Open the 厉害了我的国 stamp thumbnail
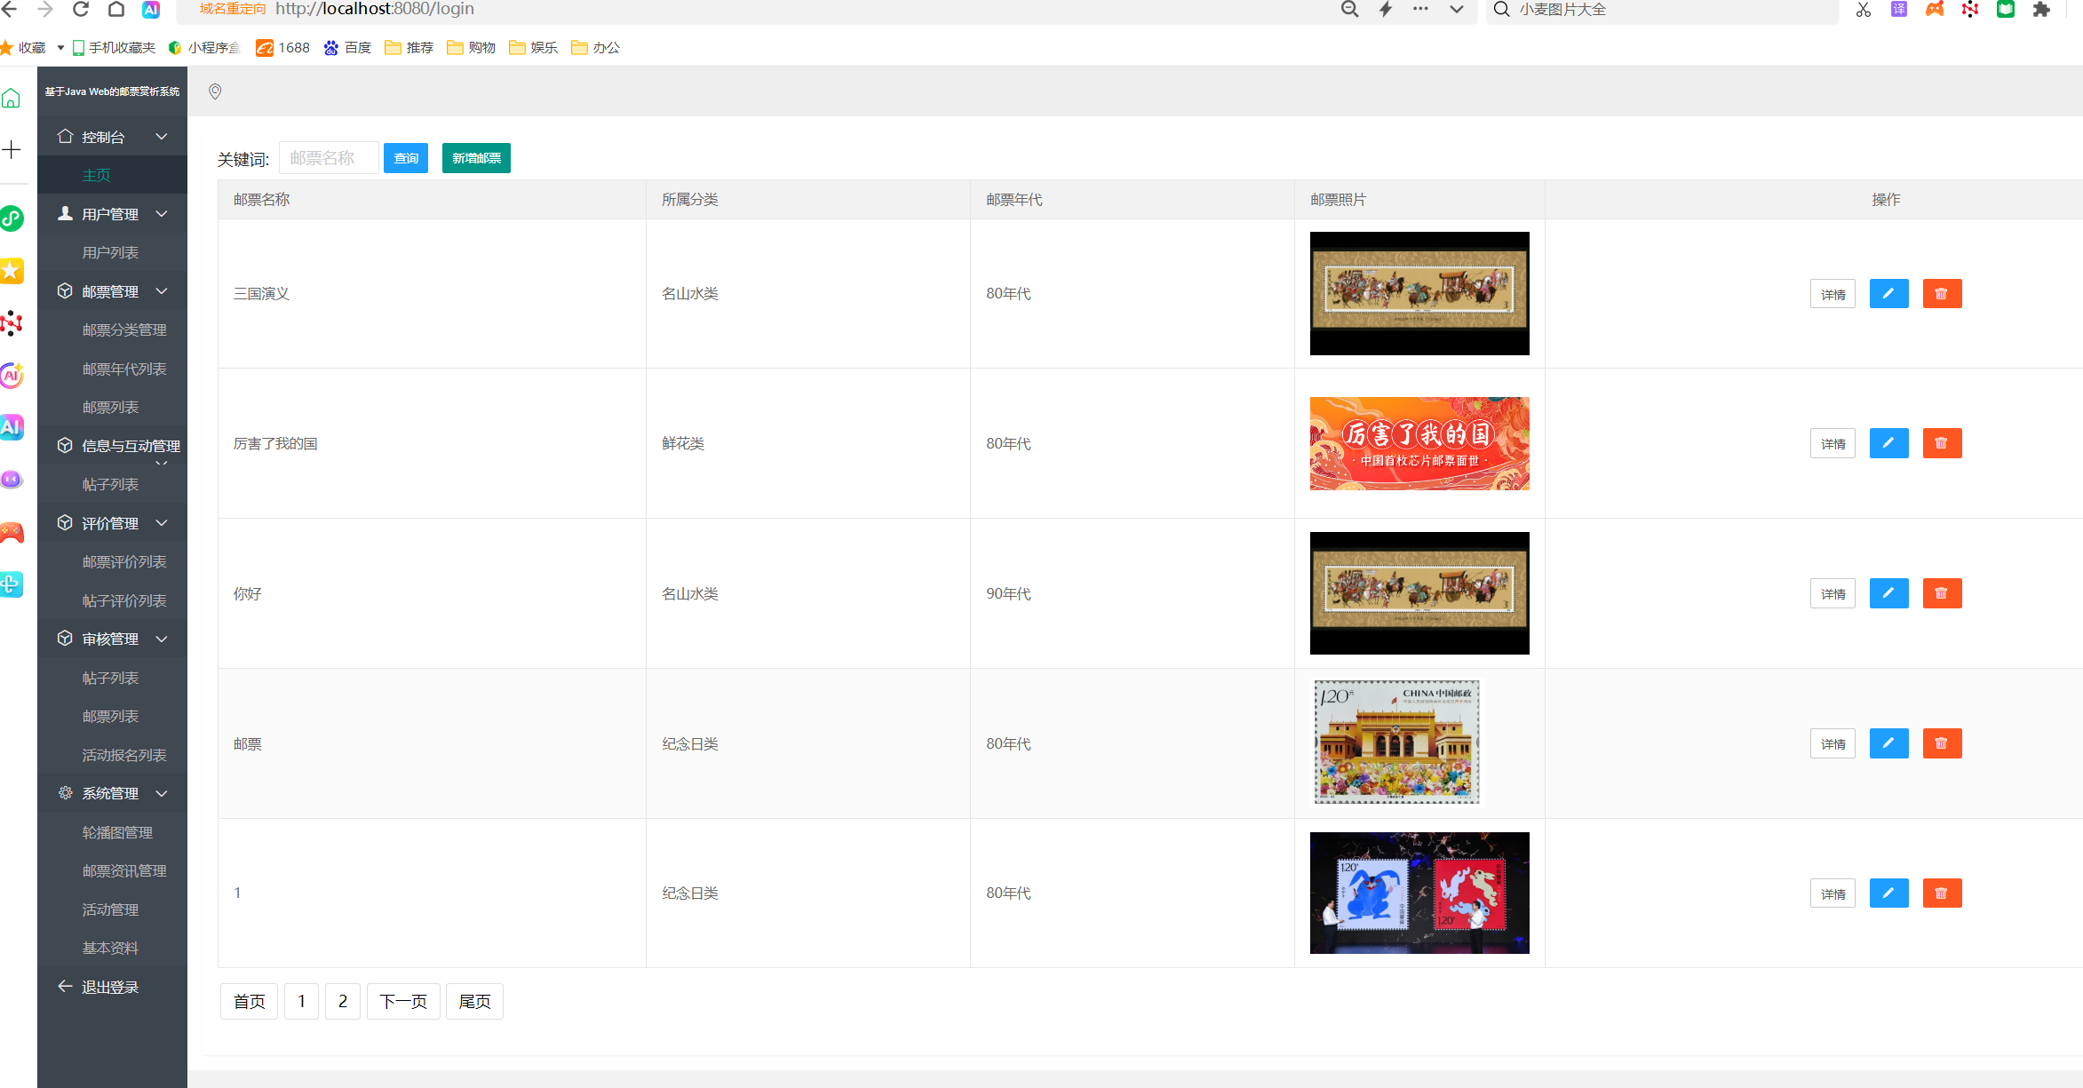Screen dimensions: 2083x1088 1419,443
